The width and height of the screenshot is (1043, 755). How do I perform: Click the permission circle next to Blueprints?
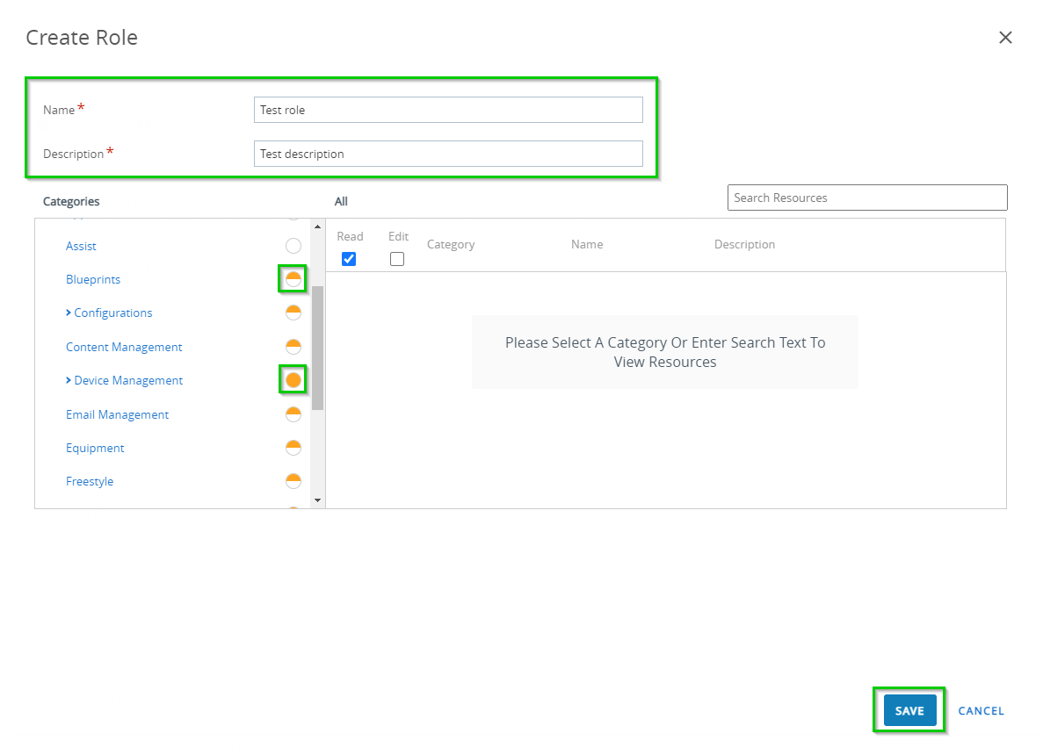tap(293, 278)
